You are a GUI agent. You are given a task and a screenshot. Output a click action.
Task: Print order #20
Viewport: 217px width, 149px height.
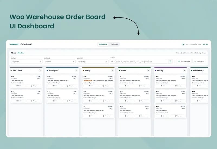(x=55, y=86)
